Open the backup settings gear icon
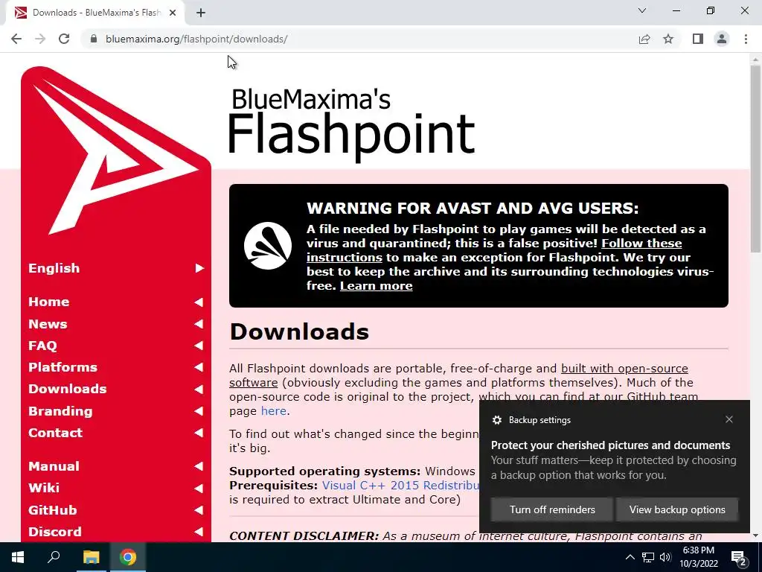The width and height of the screenshot is (762, 572). tap(496, 420)
